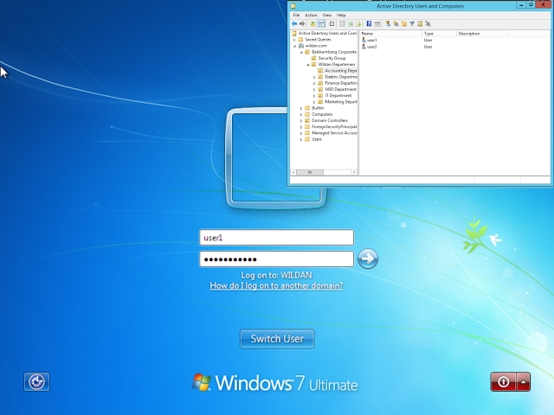The height and width of the screenshot is (415, 554).
Task: Expand the HRD Department OU
Action: (x=314, y=90)
